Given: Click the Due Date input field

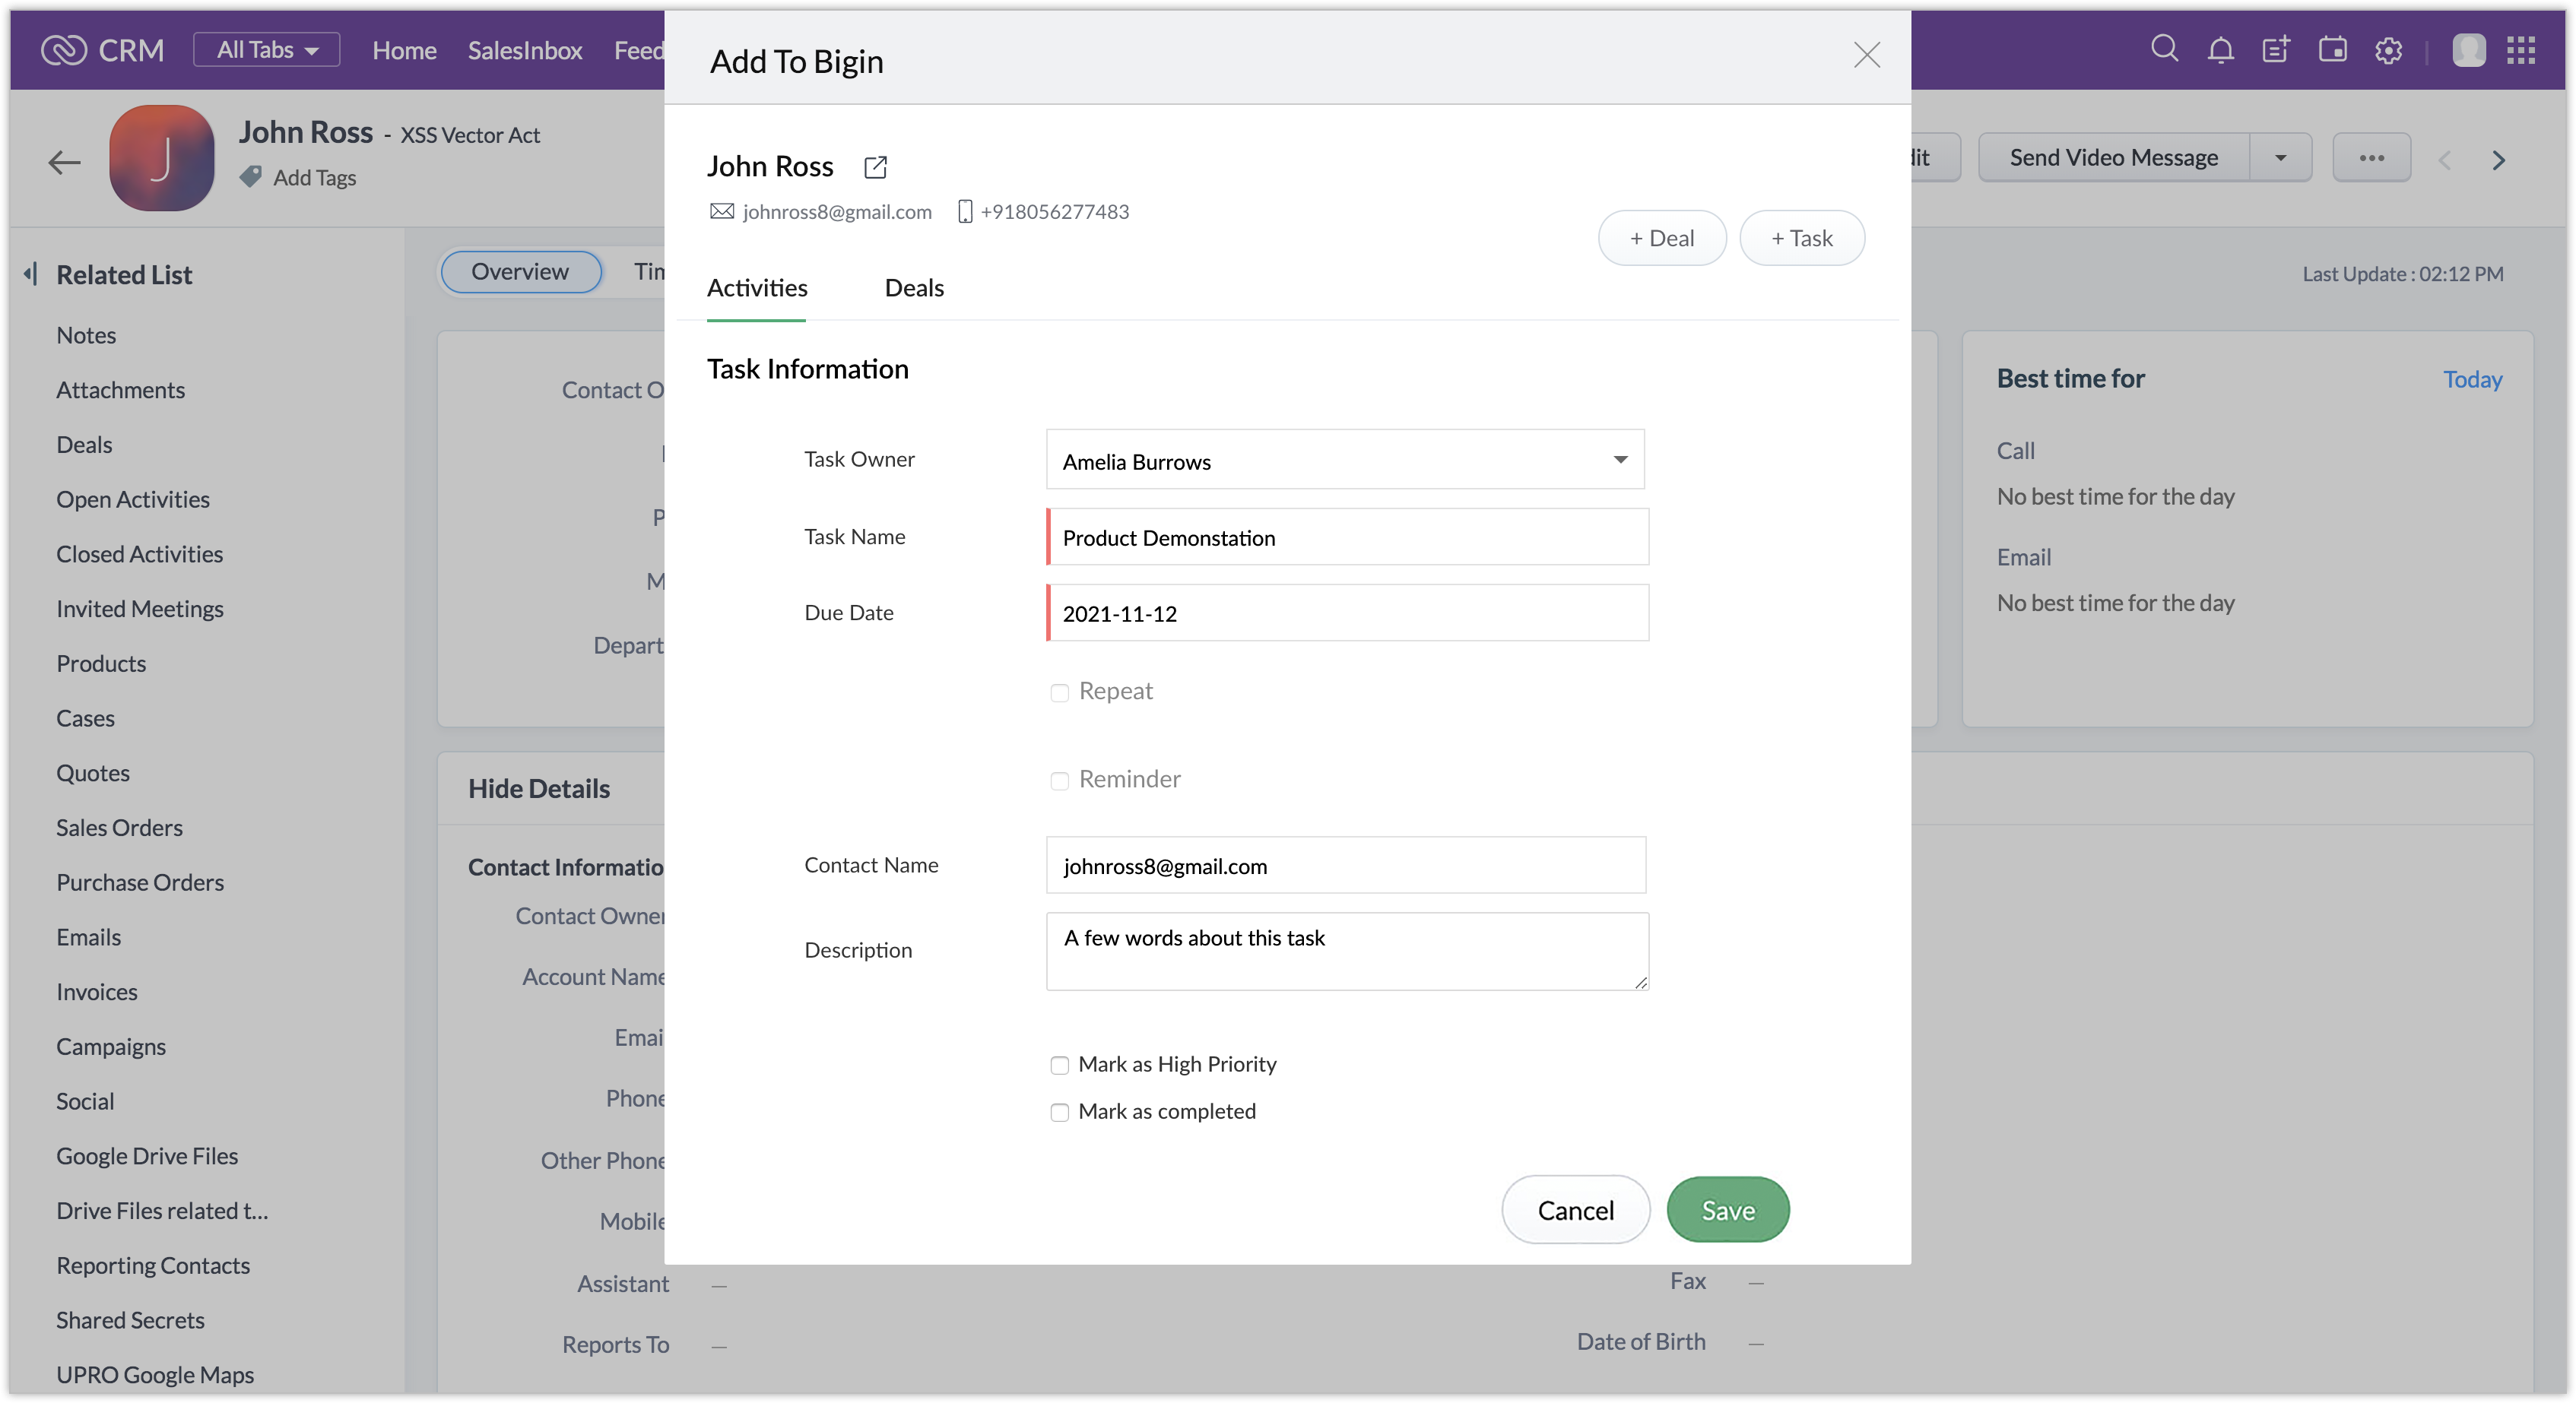Looking at the screenshot, I should (x=1347, y=613).
